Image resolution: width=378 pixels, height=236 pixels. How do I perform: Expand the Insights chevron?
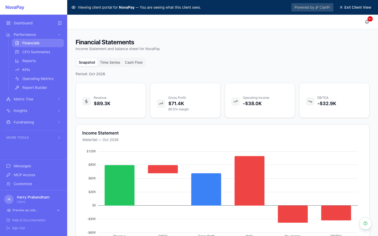point(59,111)
